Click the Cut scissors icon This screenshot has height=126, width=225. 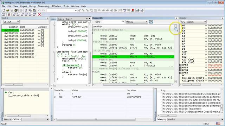(x=26, y=10)
